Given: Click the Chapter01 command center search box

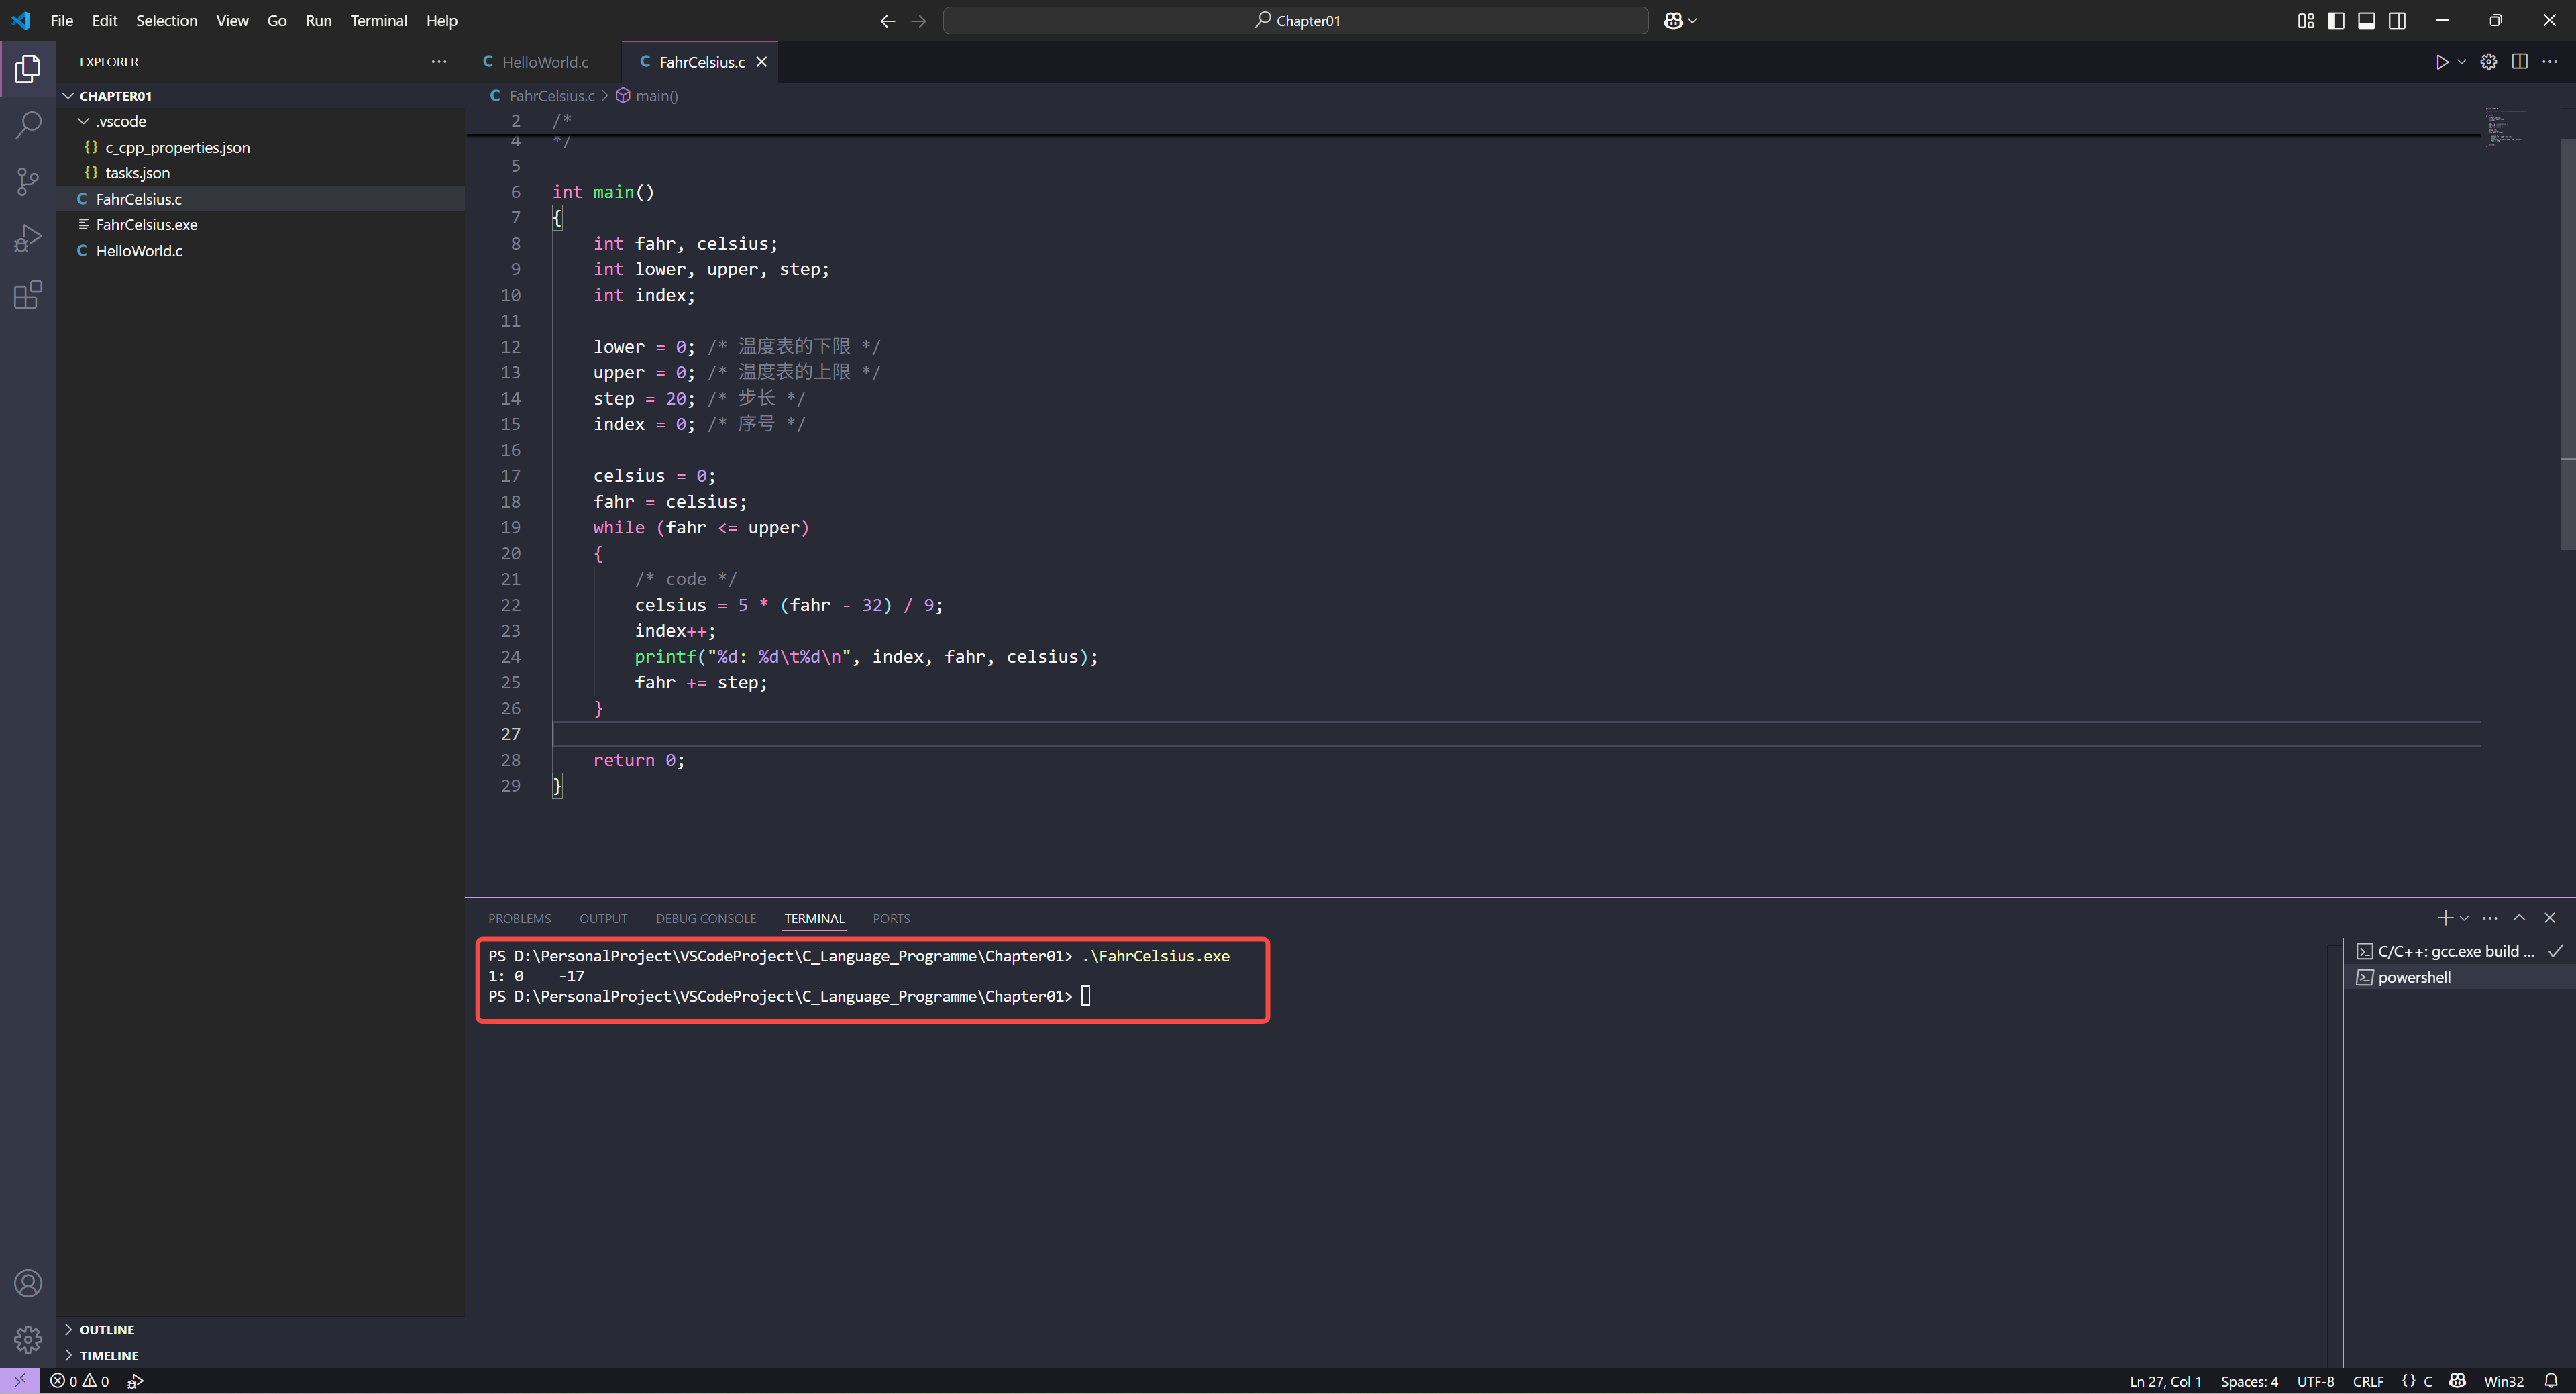Looking at the screenshot, I should coord(1295,21).
